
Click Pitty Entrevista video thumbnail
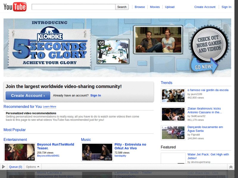tap(97, 152)
